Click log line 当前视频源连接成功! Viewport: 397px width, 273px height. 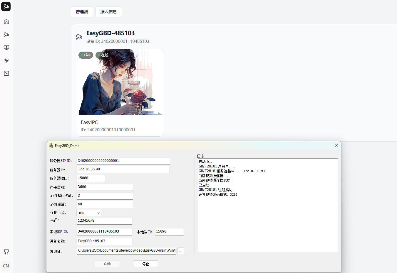click(x=215, y=180)
